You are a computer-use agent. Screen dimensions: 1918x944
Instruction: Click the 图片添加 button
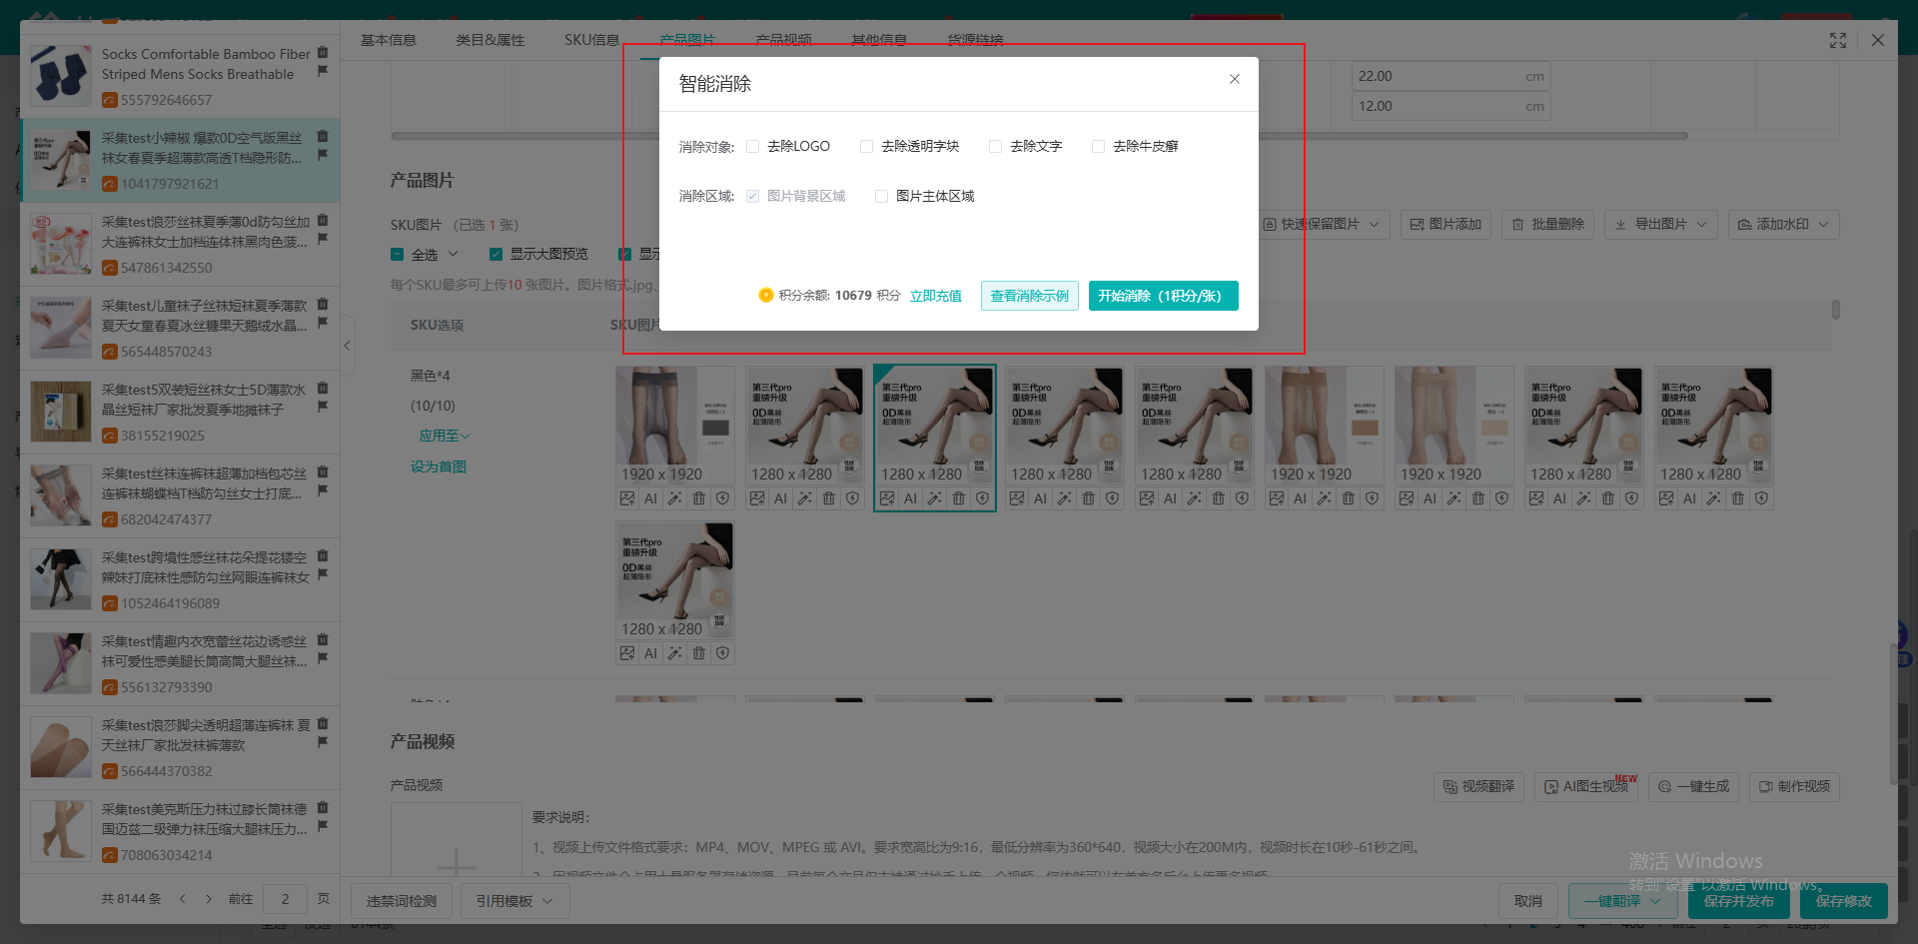[x=1445, y=225]
